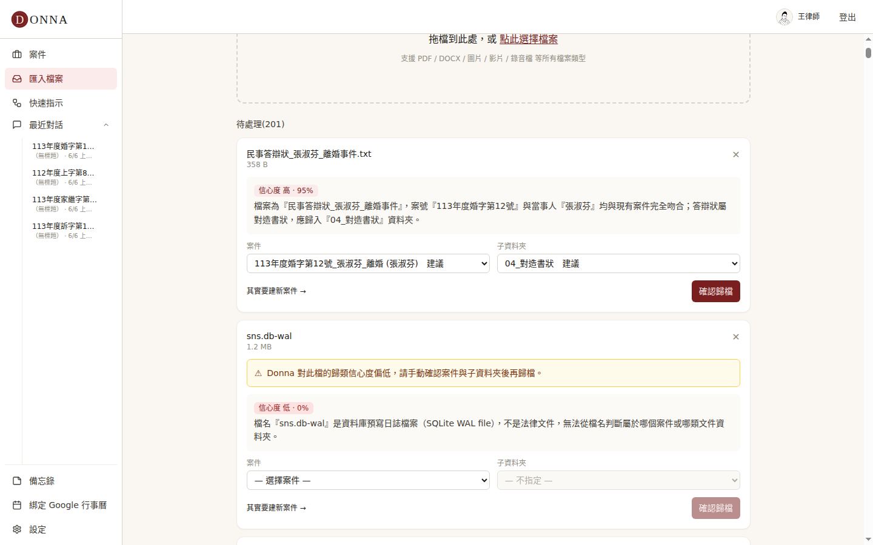The image size is (873, 545).
Task: Open 快速指示 menu item
Action: [x=61, y=103]
